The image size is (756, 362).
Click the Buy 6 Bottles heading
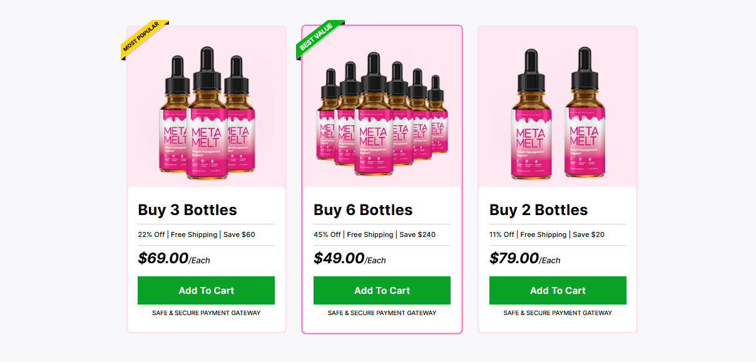363,210
